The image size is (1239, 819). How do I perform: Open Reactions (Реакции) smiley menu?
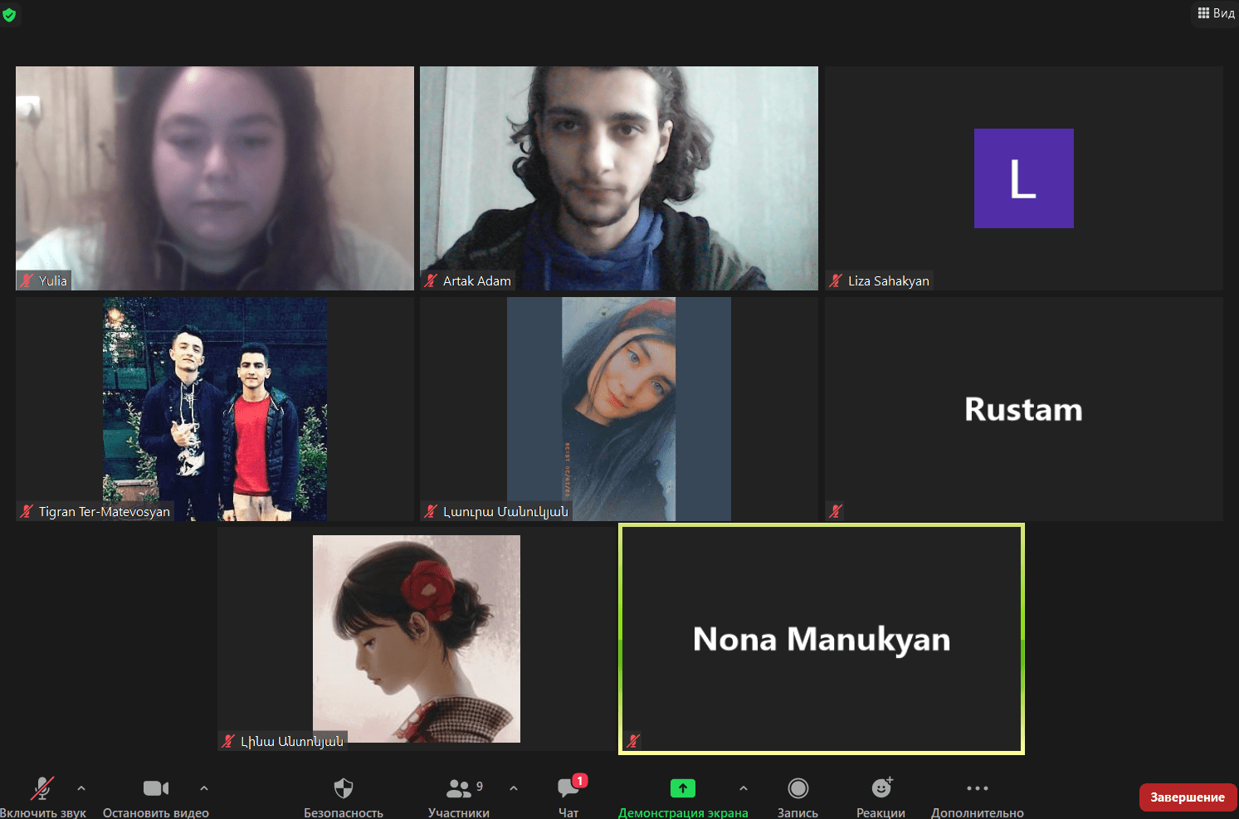pos(880,789)
